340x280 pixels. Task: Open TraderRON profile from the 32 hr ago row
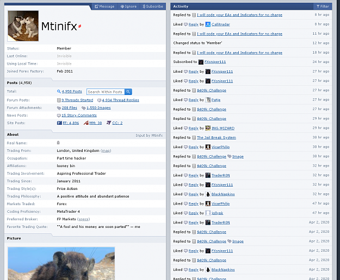[x=220, y=175]
